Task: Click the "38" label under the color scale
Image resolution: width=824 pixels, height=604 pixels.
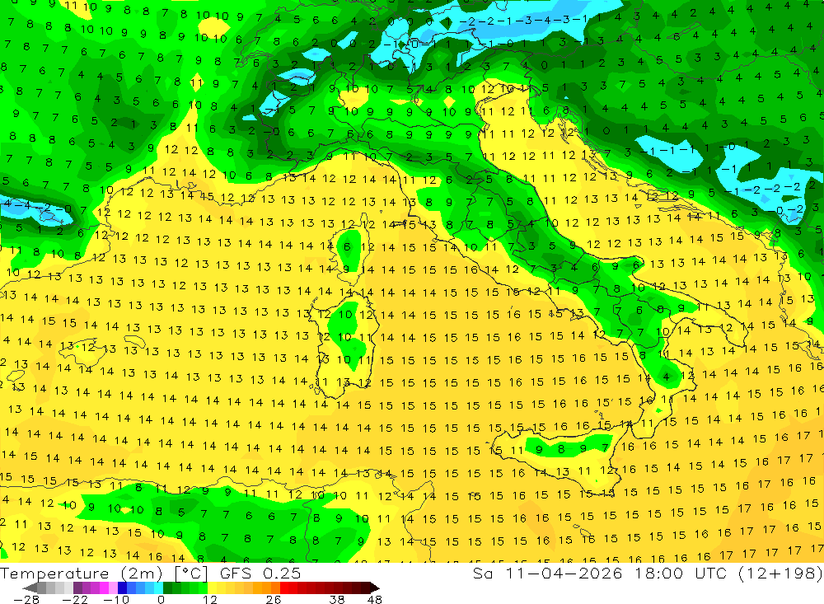Action: tap(336, 599)
